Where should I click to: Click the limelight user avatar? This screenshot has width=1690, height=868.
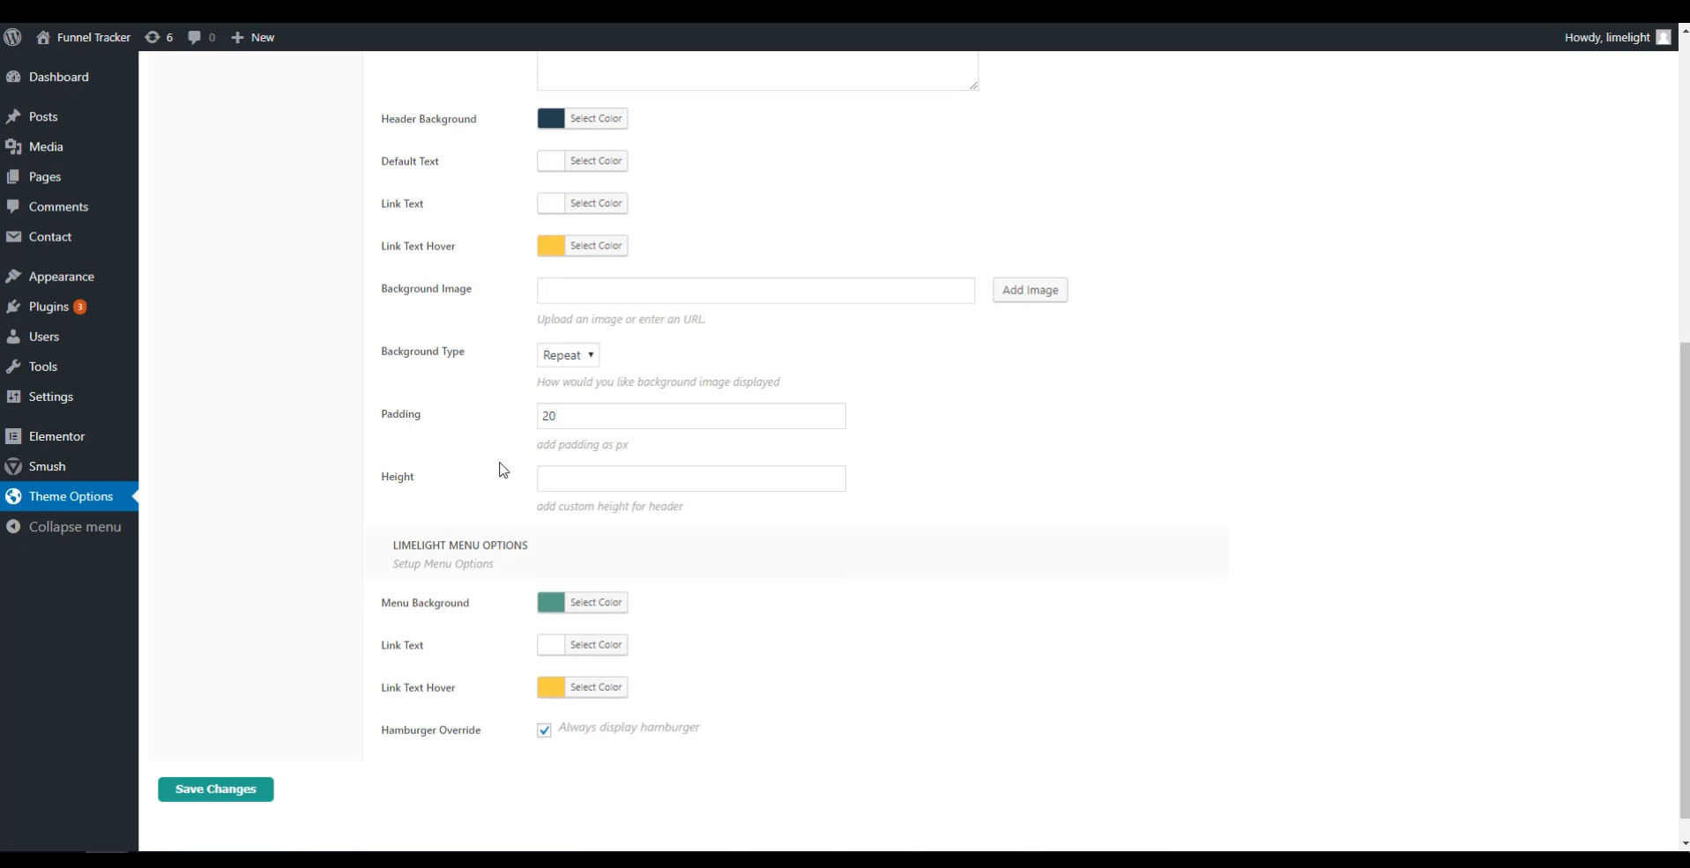pyautogui.click(x=1663, y=37)
